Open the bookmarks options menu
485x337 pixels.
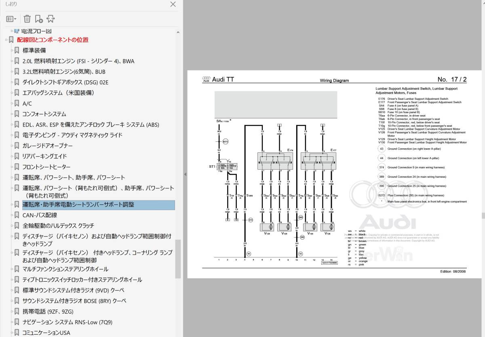coord(11,19)
